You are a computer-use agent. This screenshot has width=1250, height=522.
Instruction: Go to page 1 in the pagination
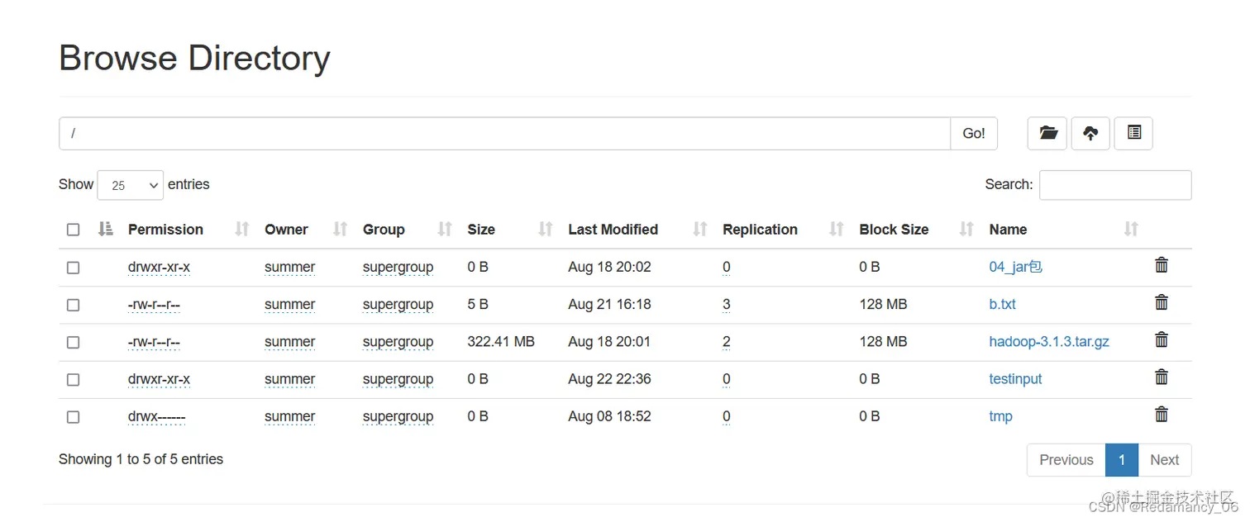pos(1122,460)
